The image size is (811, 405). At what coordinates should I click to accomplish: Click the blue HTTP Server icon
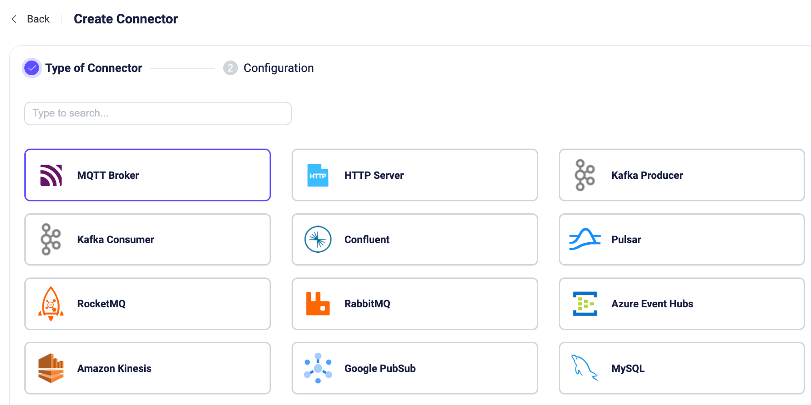tap(318, 175)
